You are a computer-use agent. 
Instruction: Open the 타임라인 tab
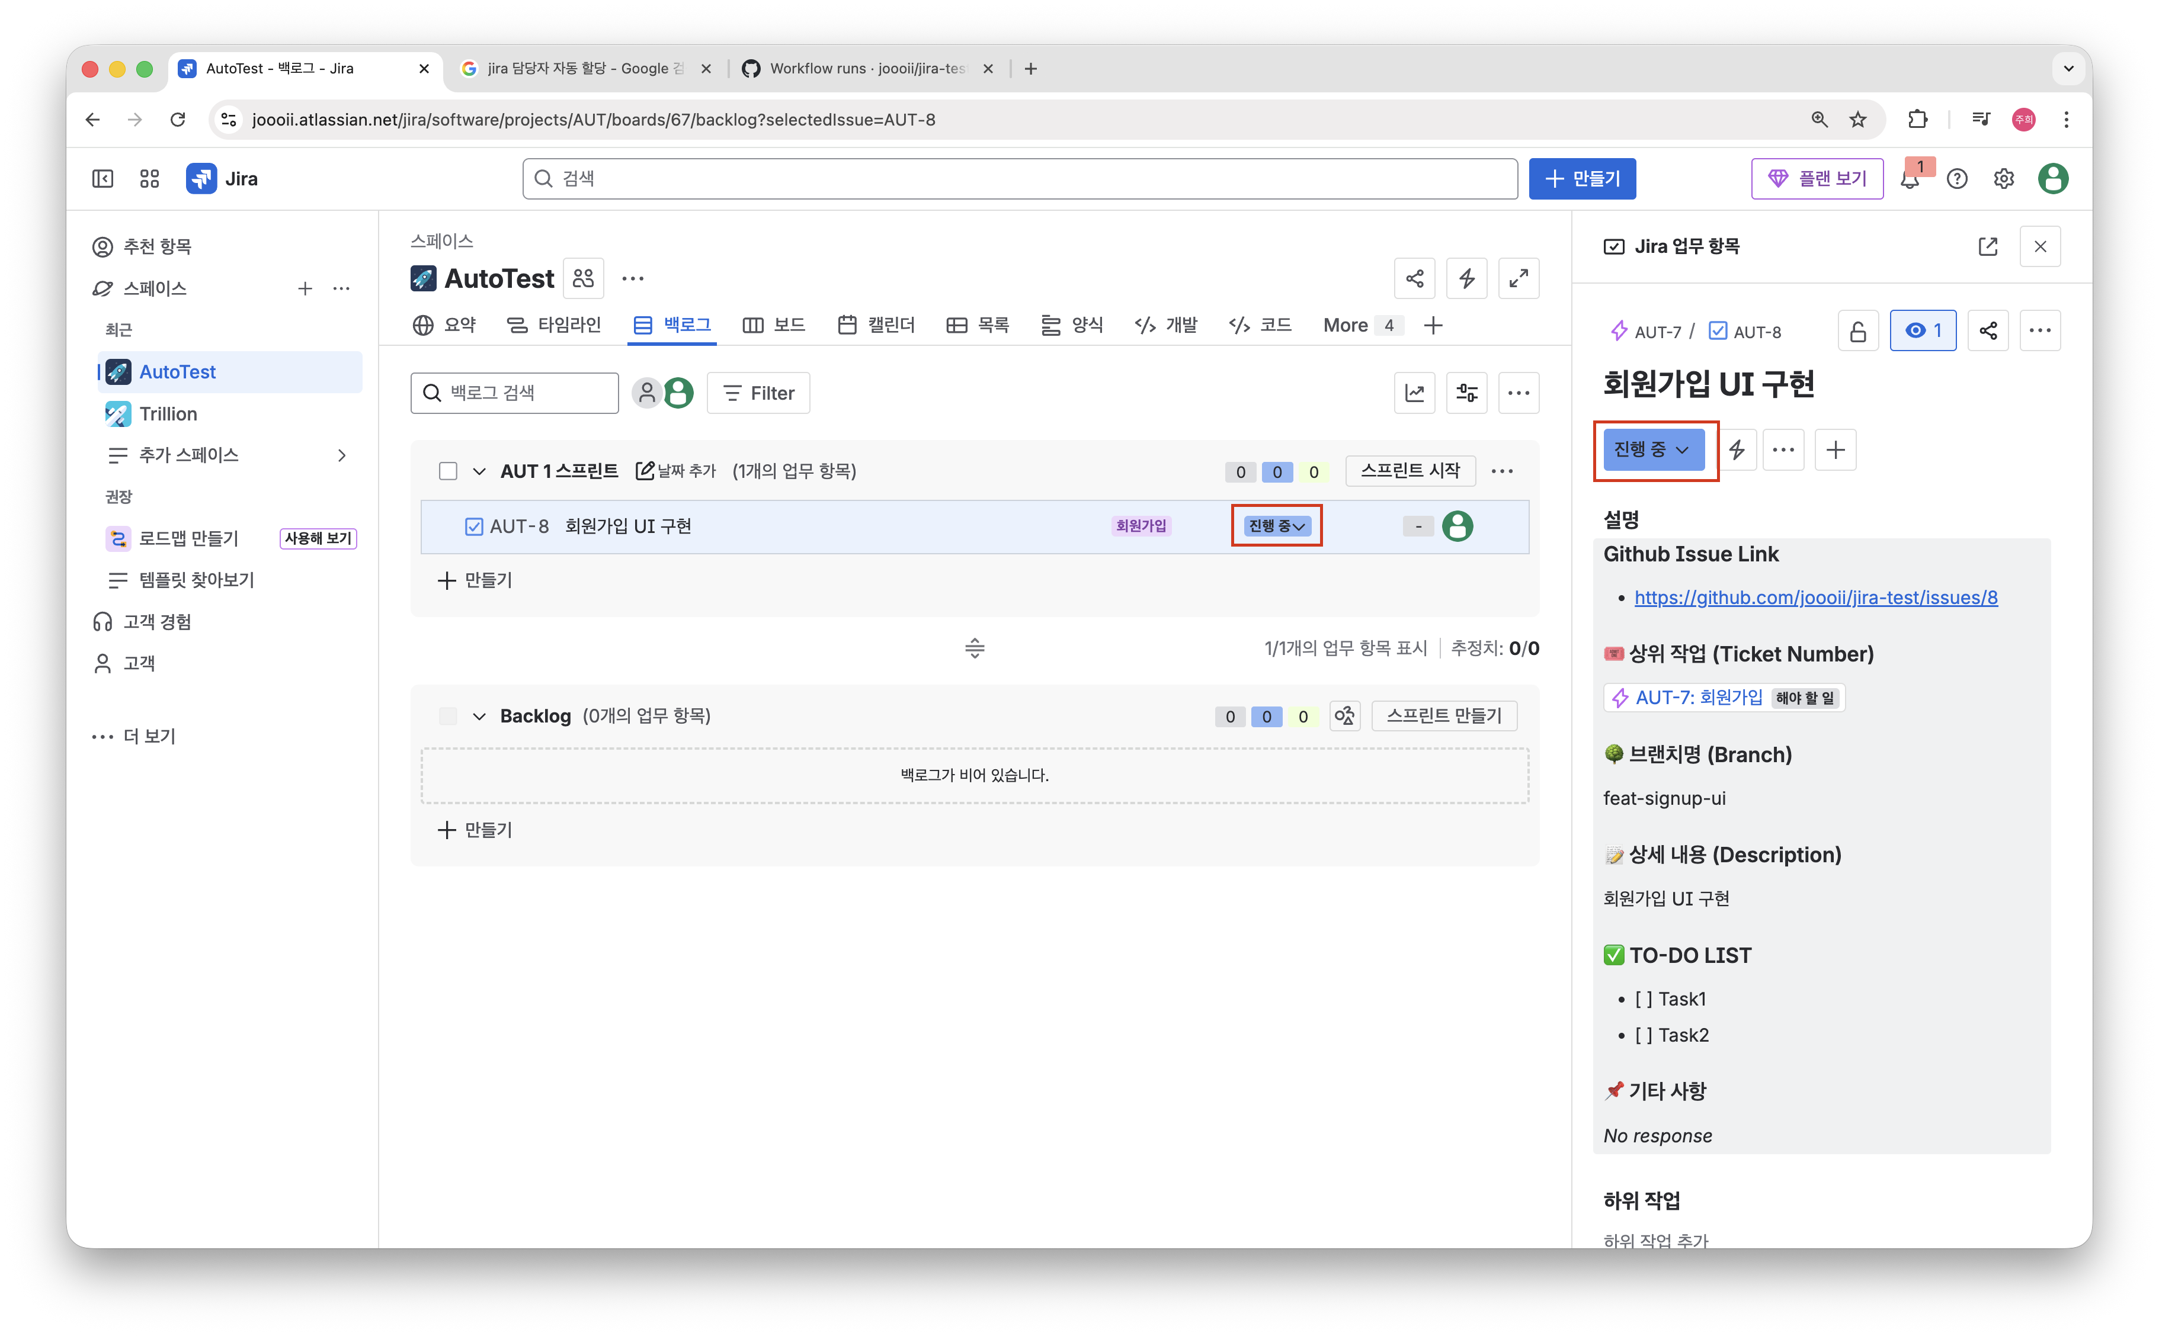point(554,325)
